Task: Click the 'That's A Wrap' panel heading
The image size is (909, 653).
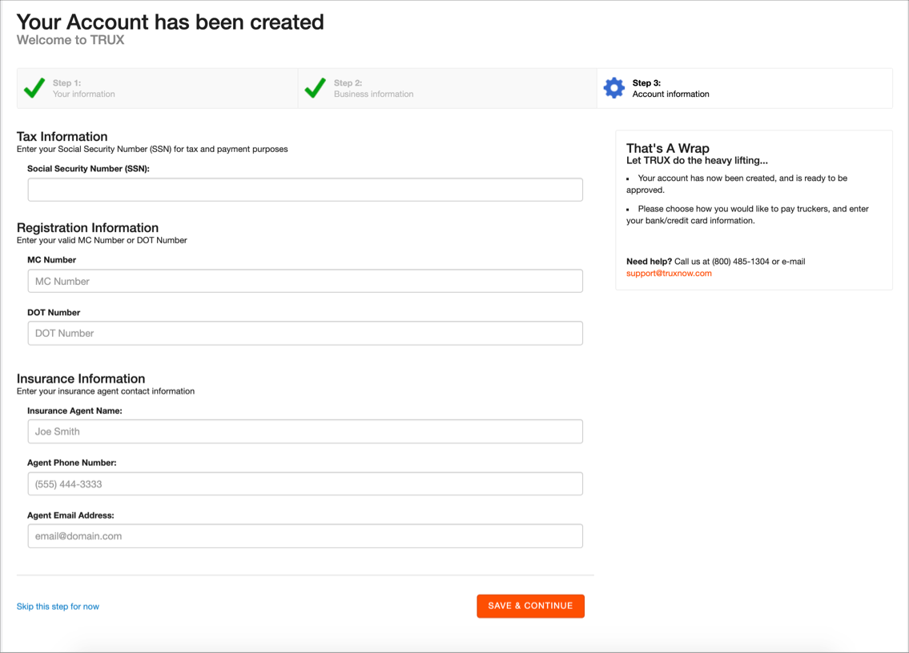Action: coord(668,148)
